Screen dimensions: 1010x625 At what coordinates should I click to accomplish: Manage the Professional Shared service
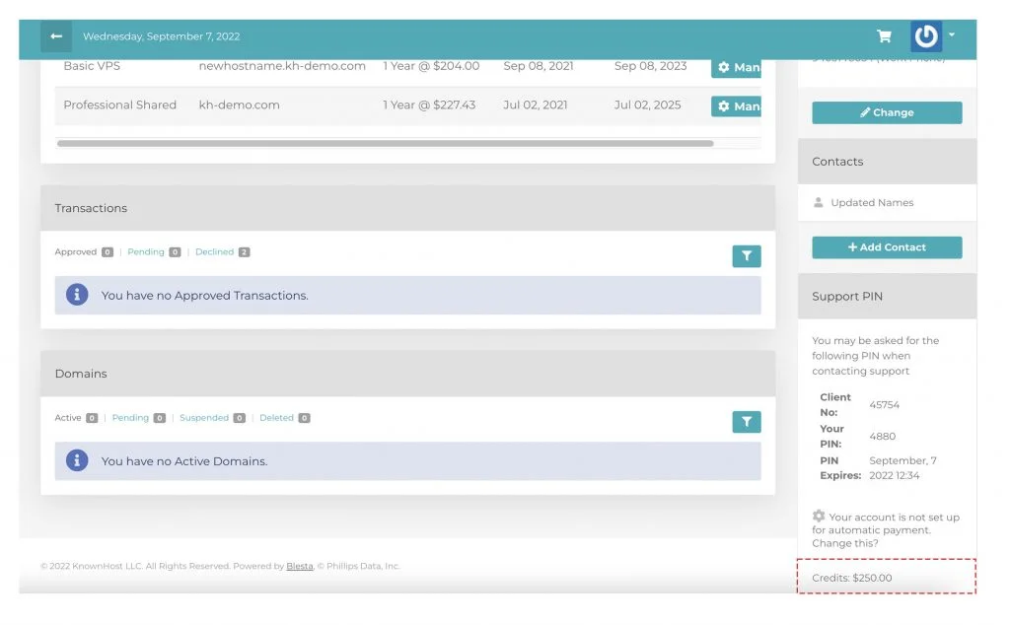click(737, 105)
